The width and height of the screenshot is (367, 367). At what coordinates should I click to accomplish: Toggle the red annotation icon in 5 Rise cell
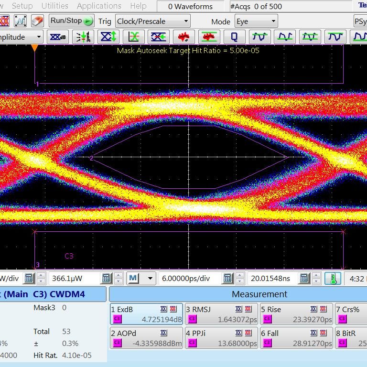click(x=323, y=309)
